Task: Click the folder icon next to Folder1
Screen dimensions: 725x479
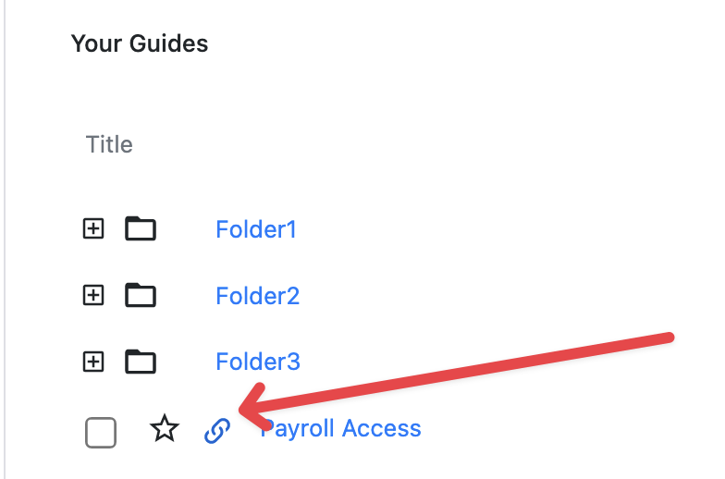Action: tap(141, 228)
